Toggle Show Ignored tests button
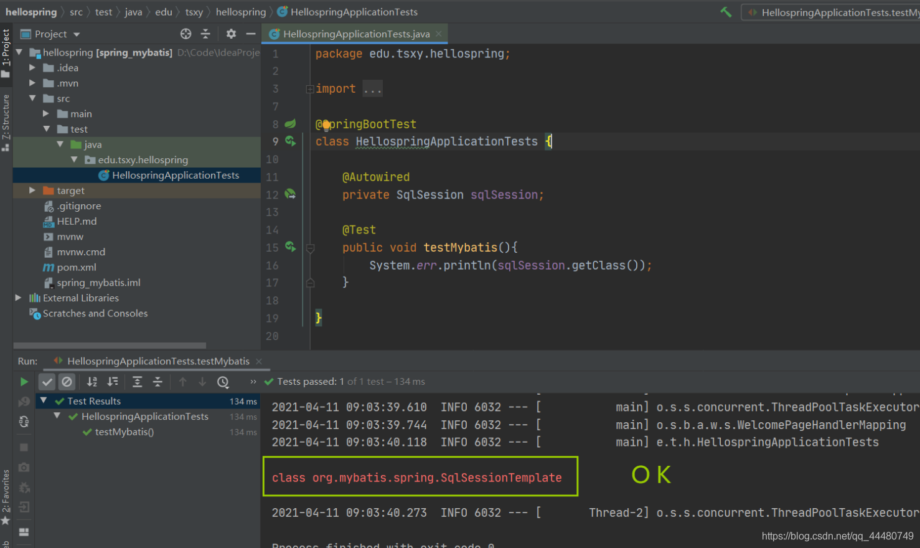The image size is (920, 548). (67, 382)
